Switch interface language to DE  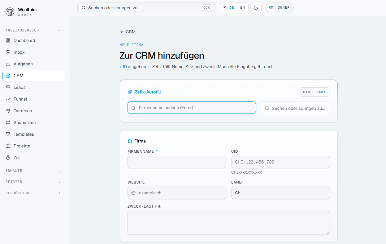pos(232,8)
